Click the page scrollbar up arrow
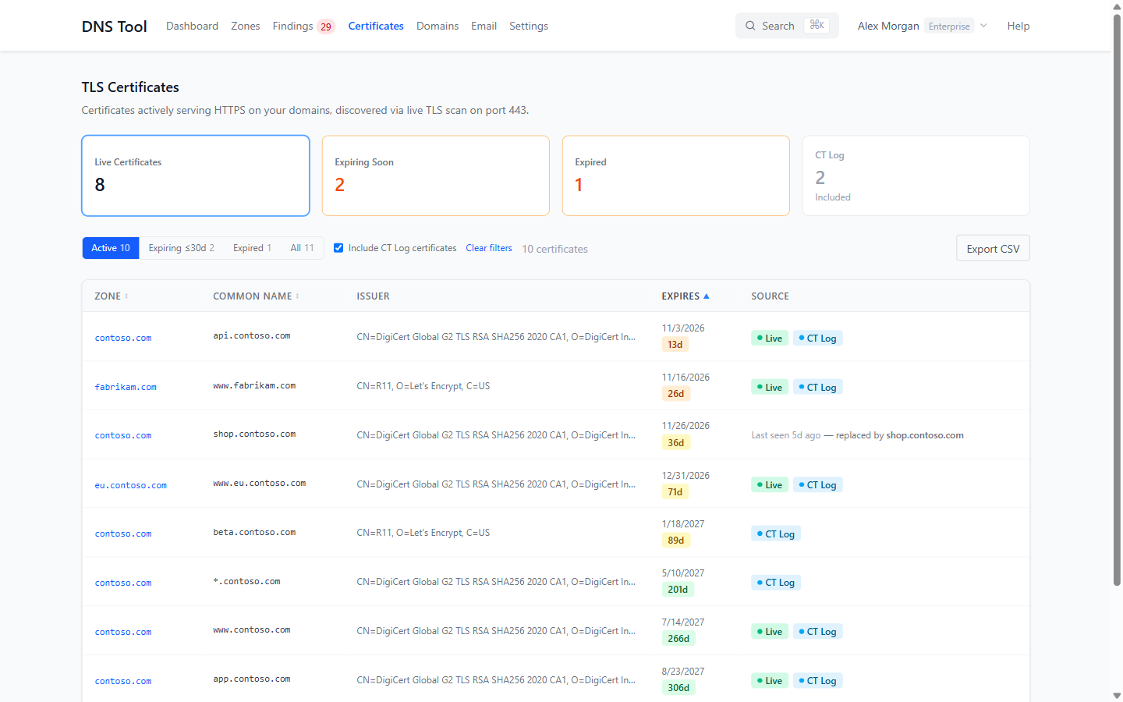Screen dimensions: 1123x702 (1117, 6)
